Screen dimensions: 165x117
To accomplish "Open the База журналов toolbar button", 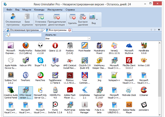I will (x=27, y=20).
